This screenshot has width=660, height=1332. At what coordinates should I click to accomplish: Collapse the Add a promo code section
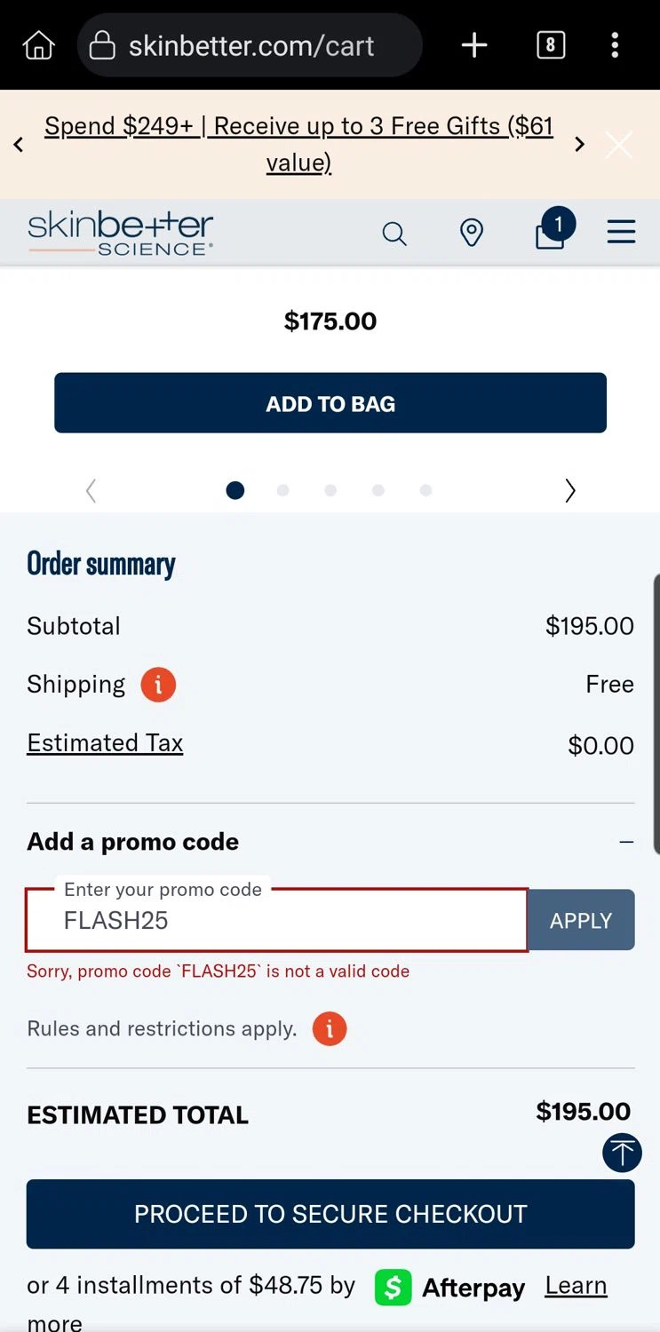[626, 842]
